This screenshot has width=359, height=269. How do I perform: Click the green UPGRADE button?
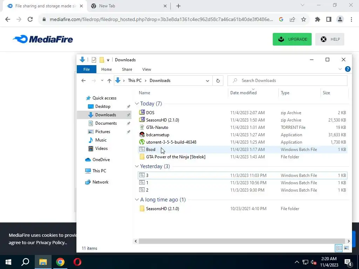[x=292, y=39]
